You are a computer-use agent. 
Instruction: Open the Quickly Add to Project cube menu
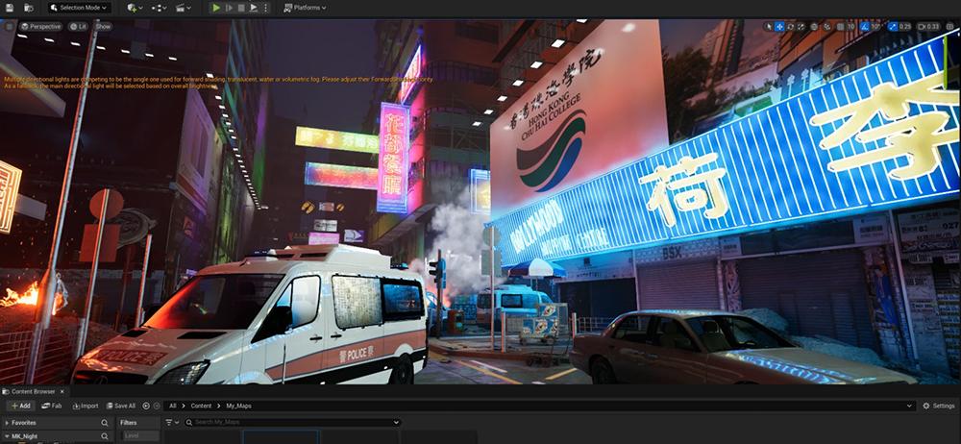tap(135, 8)
